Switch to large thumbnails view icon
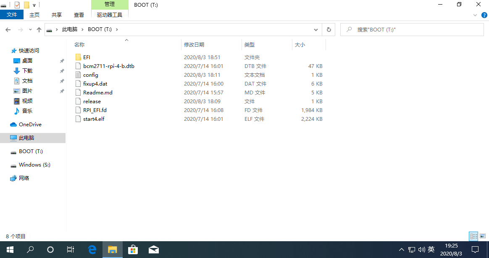This screenshot has height=258, width=489. [483, 236]
